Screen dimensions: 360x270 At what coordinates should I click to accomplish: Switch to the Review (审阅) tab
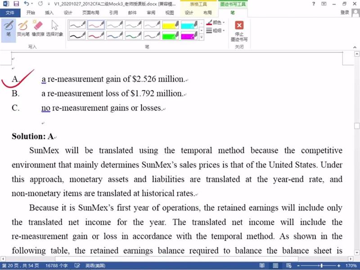point(151,13)
